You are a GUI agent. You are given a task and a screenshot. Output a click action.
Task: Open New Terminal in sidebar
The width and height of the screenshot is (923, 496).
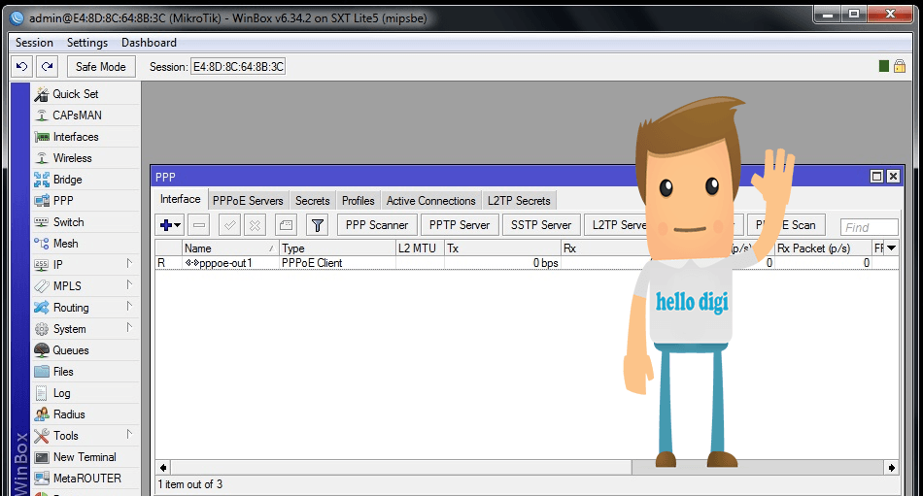coord(85,457)
